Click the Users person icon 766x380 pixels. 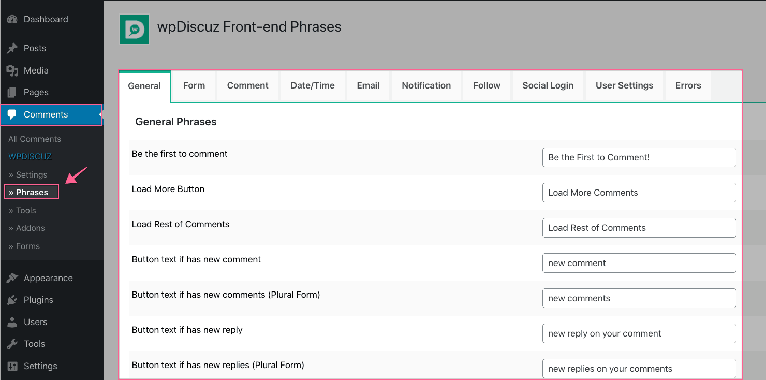coord(12,322)
